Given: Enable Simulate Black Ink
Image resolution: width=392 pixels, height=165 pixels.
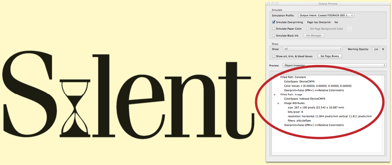Looking at the screenshot, I should point(273,35).
